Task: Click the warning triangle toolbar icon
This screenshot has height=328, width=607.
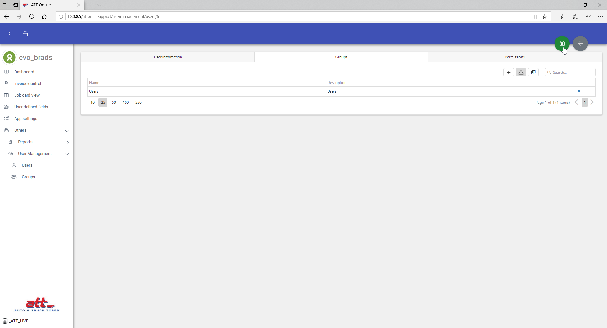Action: 521,73
